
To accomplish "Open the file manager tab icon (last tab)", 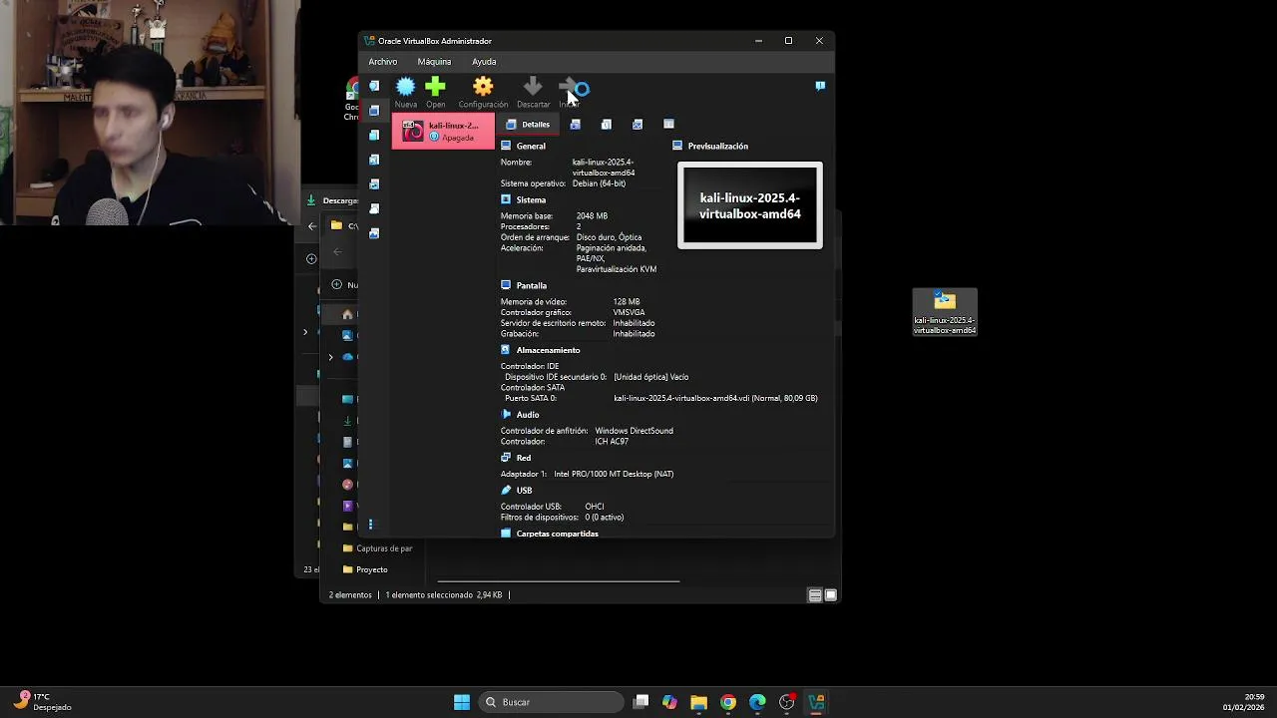I will coord(668,125).
